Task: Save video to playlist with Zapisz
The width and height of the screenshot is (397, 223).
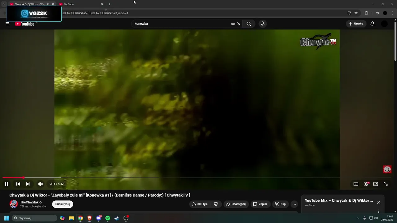Action: coord(260,204)
